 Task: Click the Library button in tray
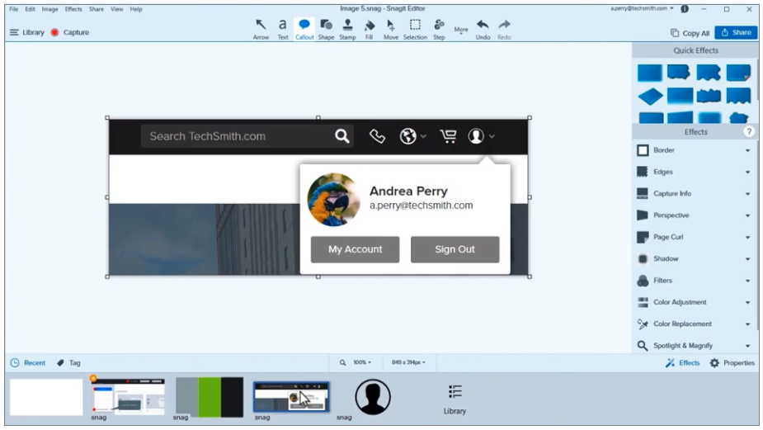455,399
